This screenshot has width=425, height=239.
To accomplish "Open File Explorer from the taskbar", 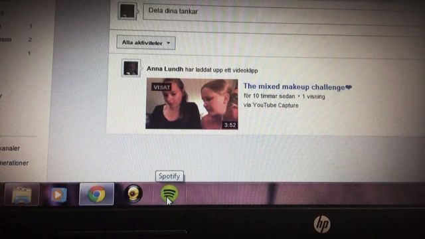I will coord(22,195).
